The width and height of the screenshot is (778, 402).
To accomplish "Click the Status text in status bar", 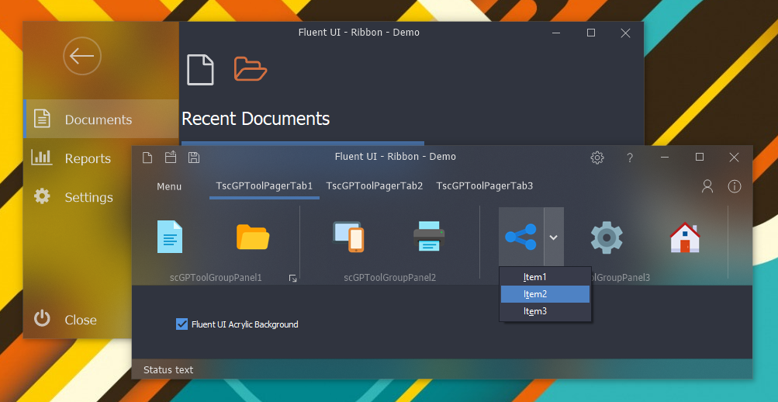I will click(168, 369).
